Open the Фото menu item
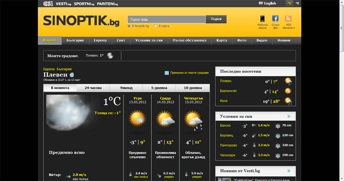This screenshot has height=181, width=344. pos(242,40)
